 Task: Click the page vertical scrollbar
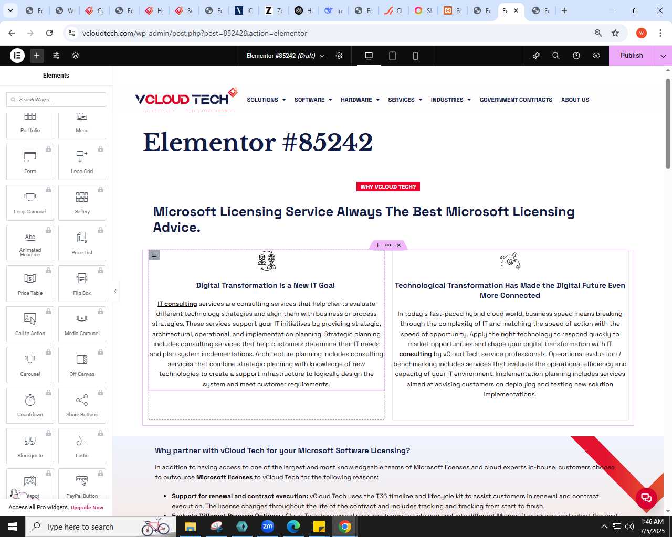click(x=668, y=124)
